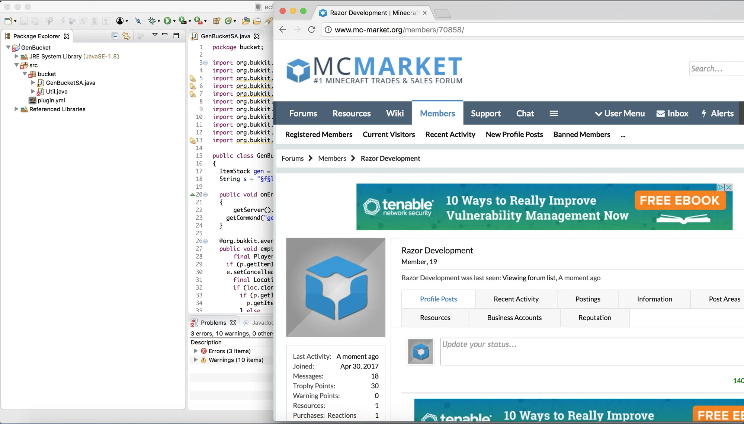Open the Forums navigation tab
Screen dimensions: 744x424
303,114
